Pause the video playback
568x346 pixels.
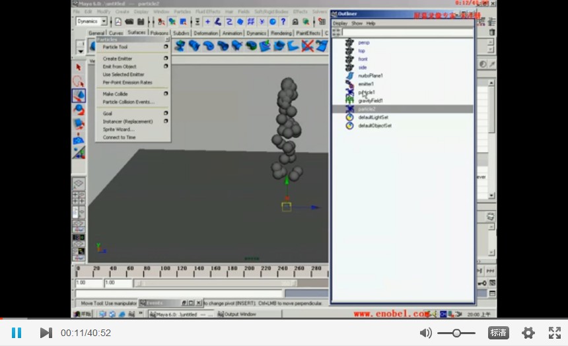coord(17,333)
